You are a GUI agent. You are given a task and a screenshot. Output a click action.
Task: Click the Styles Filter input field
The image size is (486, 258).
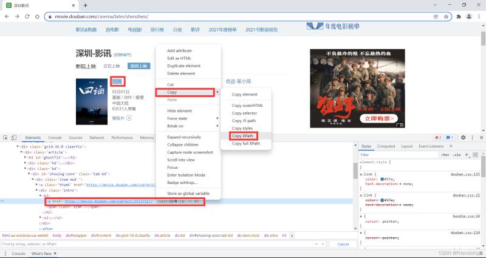[x=399, y=155]
